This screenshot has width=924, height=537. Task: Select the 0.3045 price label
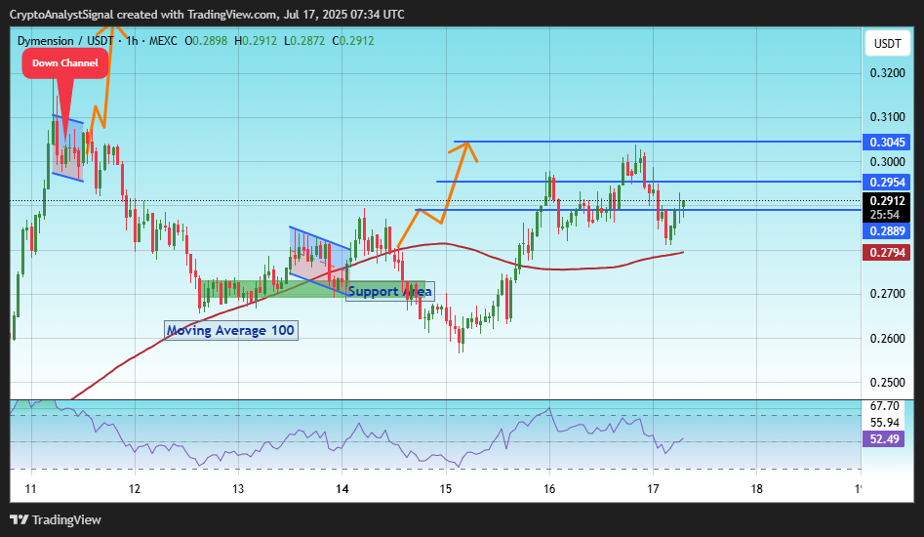(x=887, y=142)
